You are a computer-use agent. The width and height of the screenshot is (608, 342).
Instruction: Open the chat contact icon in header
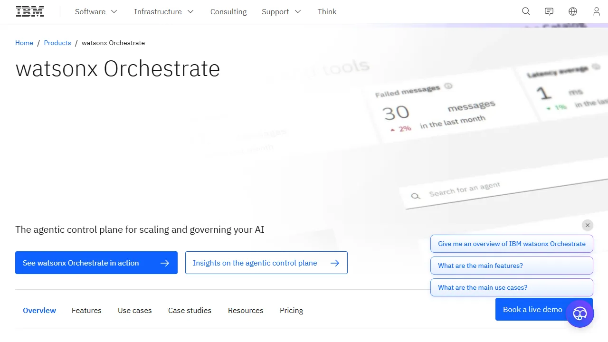[x=549, y=11]
